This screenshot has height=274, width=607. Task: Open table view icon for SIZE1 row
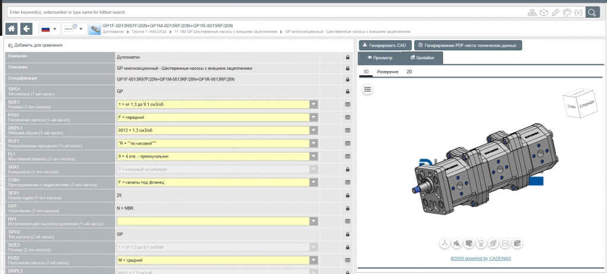tap(347, 104)
